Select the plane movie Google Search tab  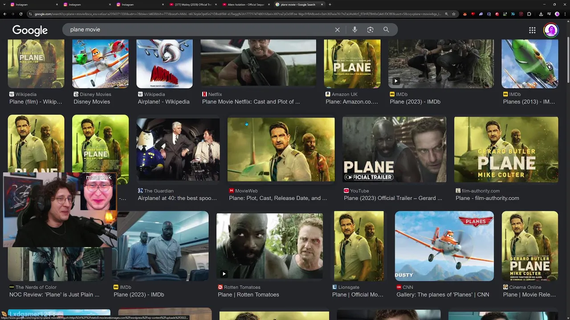[299, 4]
